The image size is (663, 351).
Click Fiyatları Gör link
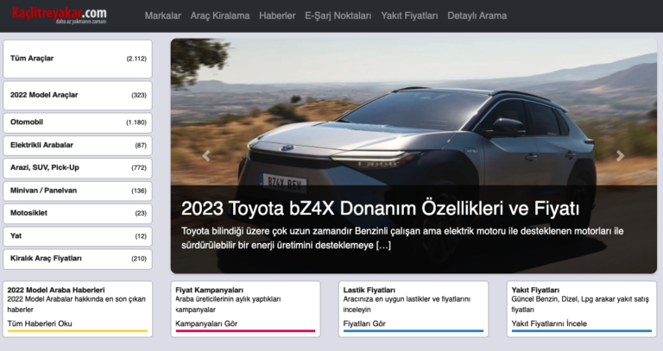point(364,323)
